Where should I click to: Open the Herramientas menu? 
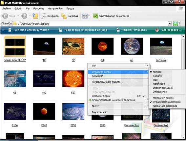(55, 9)
